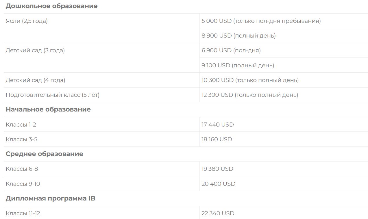The width and height of the screenshot is (368, 219).
Task: Click the '20 400 USD' price cell
Action: [218, 184]
